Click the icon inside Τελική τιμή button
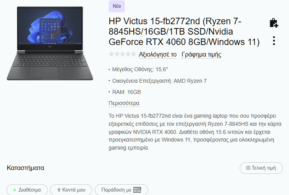Viewport: 289px width, 195px height. click(248, 168)
